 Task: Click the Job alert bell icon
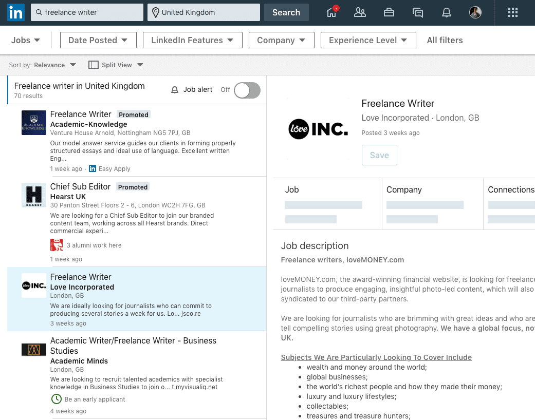[x=175, y=90]
